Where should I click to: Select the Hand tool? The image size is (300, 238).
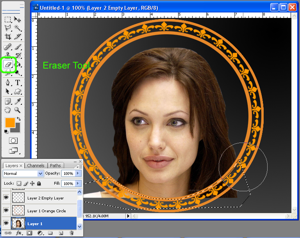[x=8, y=110]
